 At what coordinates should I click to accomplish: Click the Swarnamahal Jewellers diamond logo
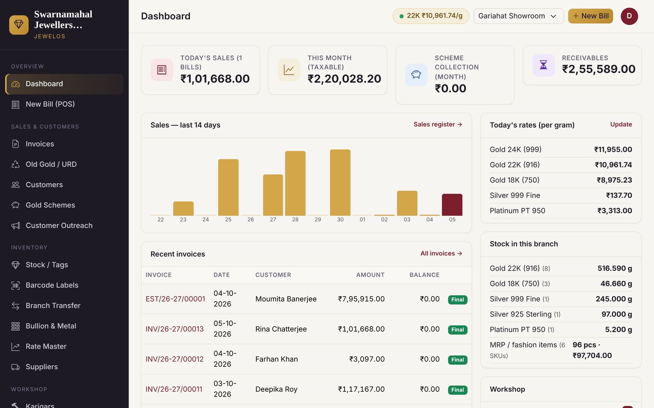(19, 25)
